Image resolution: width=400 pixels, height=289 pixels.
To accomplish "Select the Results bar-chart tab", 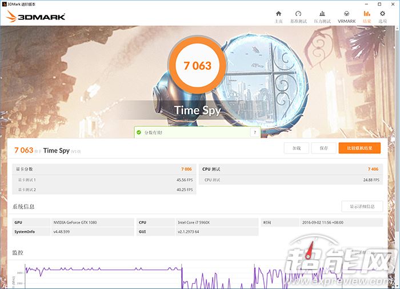I will click(x=367, y=17).
